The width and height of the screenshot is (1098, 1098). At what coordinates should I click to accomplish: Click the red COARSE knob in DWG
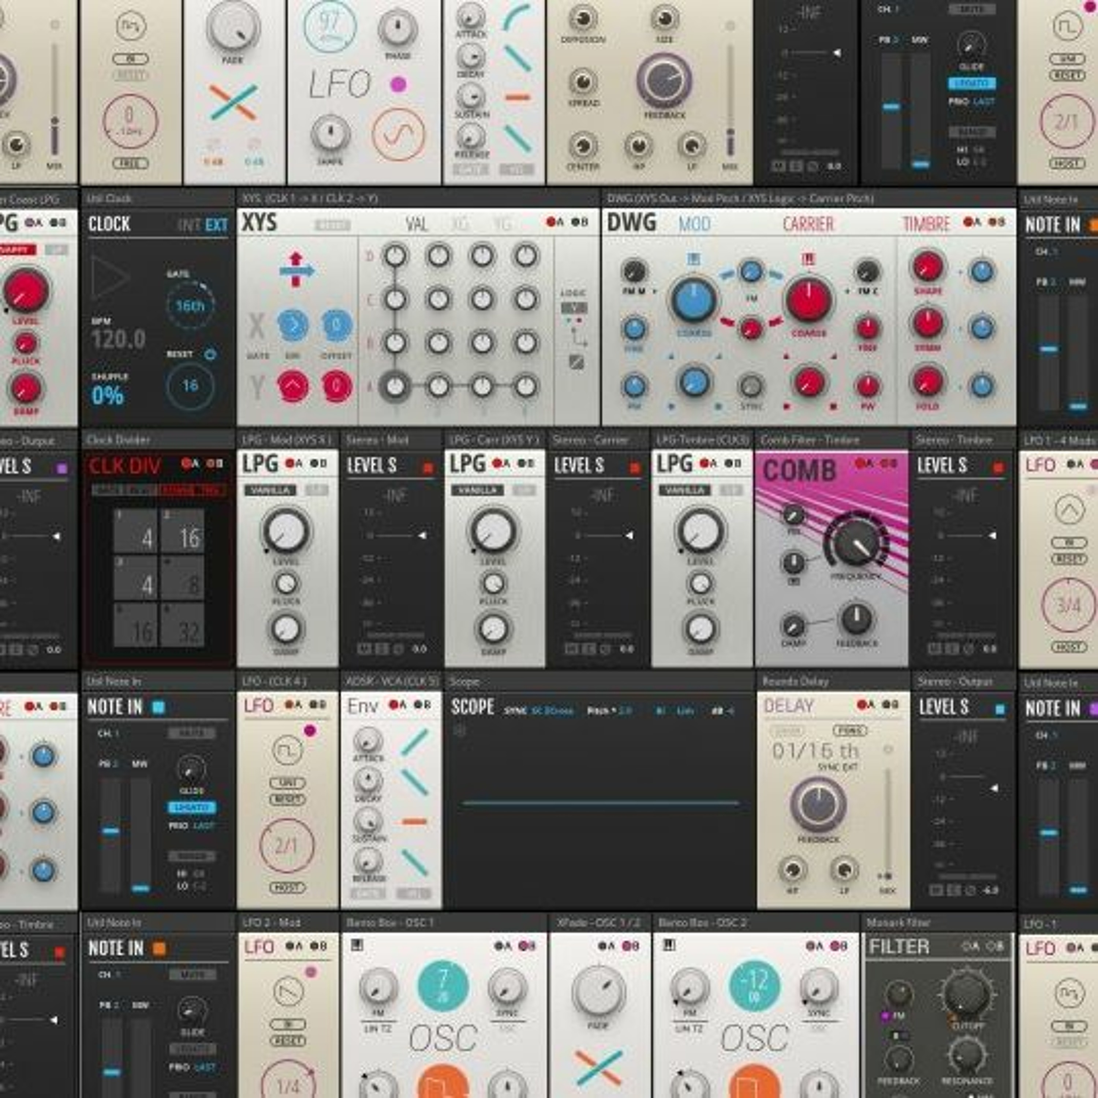click(x=808, y=299)
